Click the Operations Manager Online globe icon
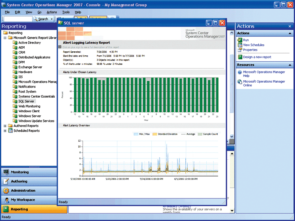The height and width of the screenshot is (221, 295). tap(240, 82)
